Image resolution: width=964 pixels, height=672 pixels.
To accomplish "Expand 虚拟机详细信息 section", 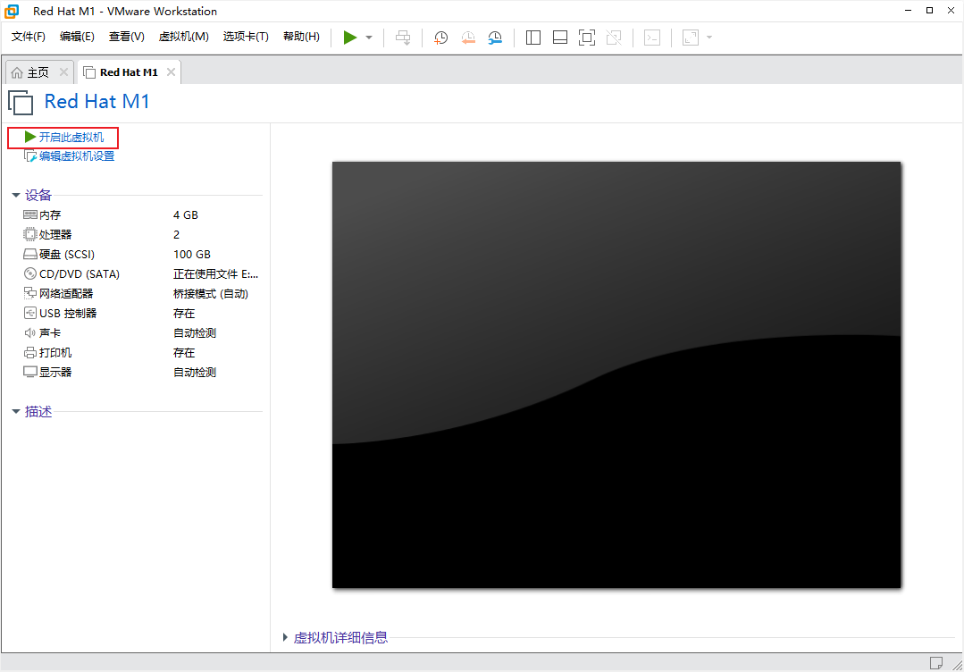I will pyautogui.click(x=286, y=637).
